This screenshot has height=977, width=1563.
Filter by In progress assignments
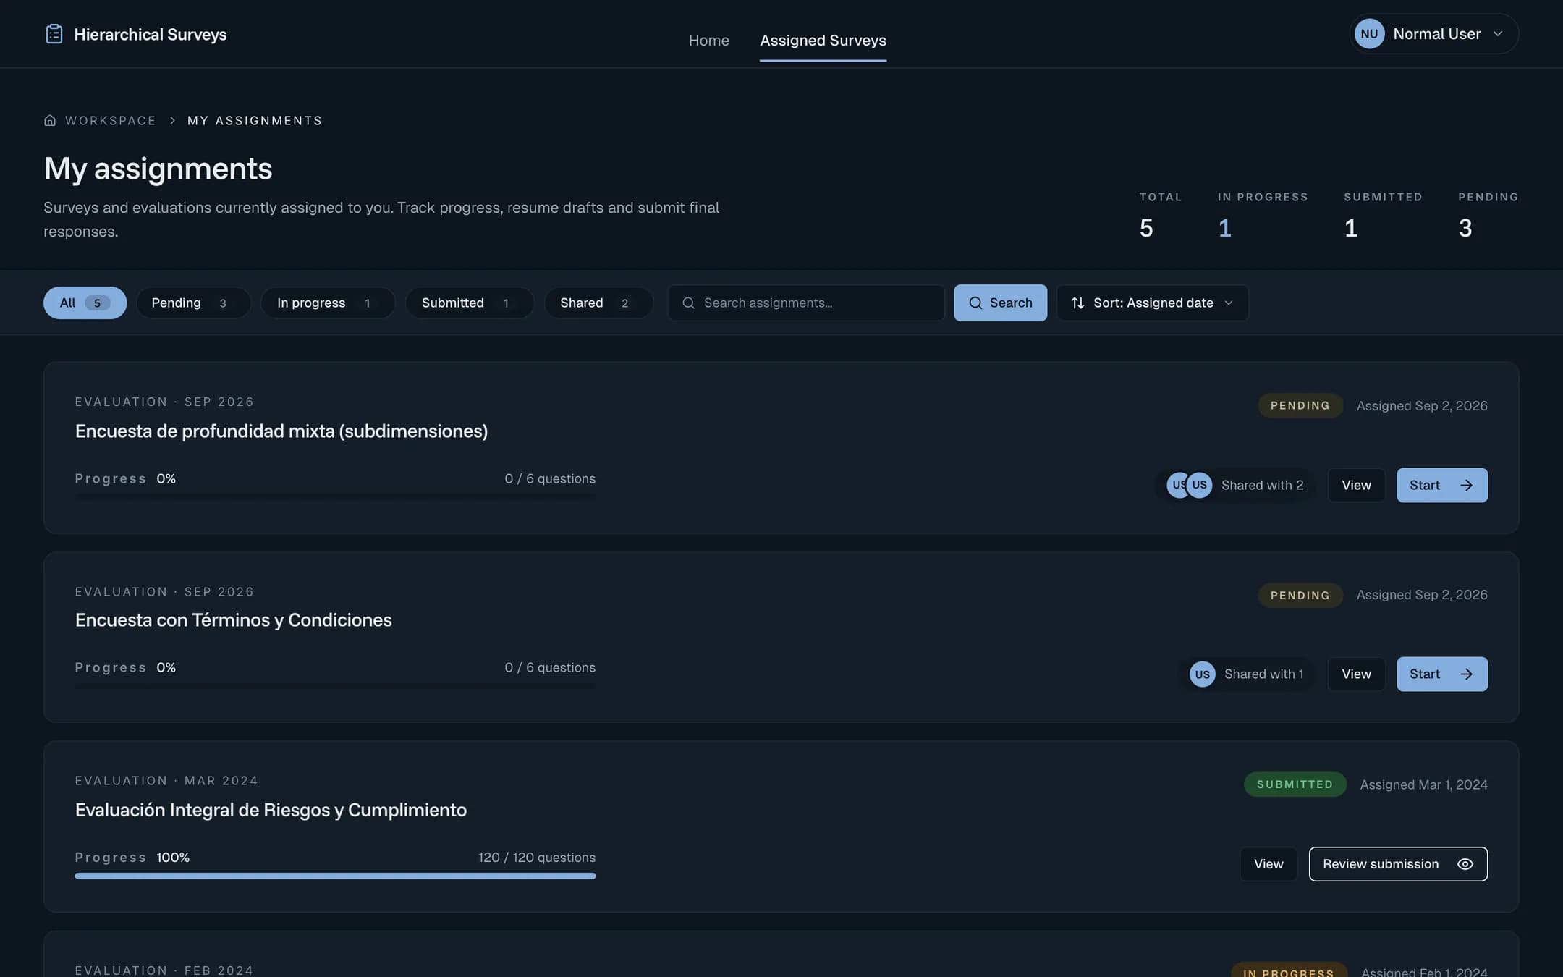coord(328,303)
